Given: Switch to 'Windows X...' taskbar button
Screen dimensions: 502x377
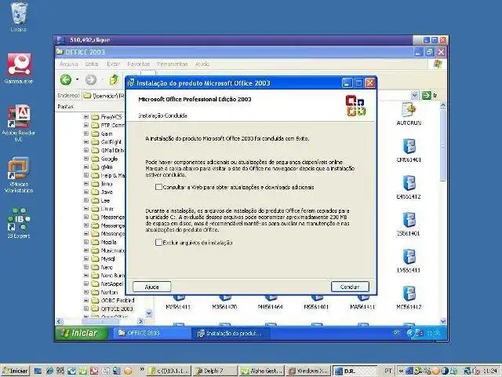Looking at the screenshot, I should click(308, 371).
